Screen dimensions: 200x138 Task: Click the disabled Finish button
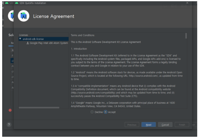(x=182, y=125)
